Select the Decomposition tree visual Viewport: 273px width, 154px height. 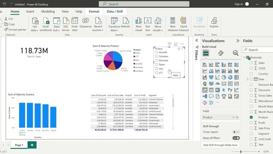[205, 96]
